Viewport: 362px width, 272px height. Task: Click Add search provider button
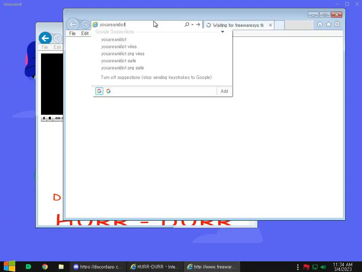pos(224,91)
